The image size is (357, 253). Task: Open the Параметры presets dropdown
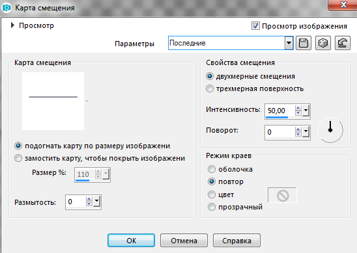pos(289,43)
